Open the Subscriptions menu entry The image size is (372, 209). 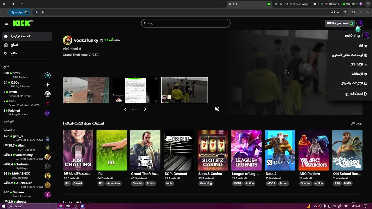coord(350,64)
